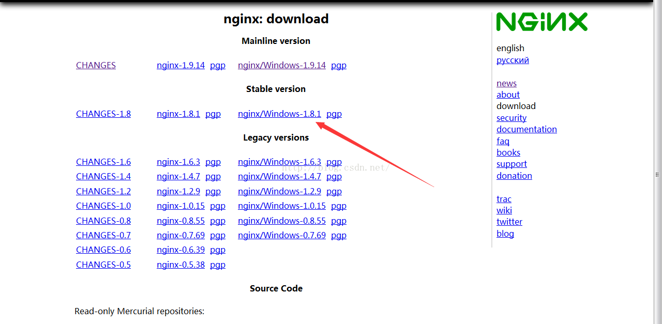Open the books page
Screen dimensions: 662x324
click(x=508, y=152)
